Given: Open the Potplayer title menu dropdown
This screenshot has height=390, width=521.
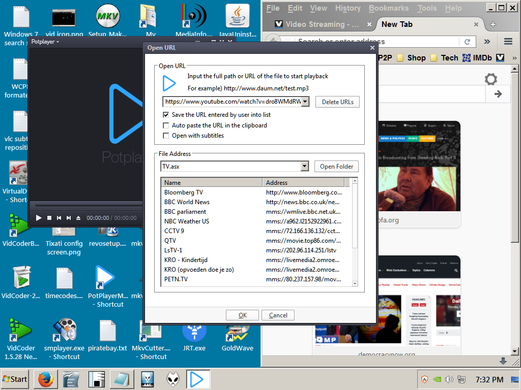Looking at the screenshot, I should pyautogui.click(x=45, y=42).
